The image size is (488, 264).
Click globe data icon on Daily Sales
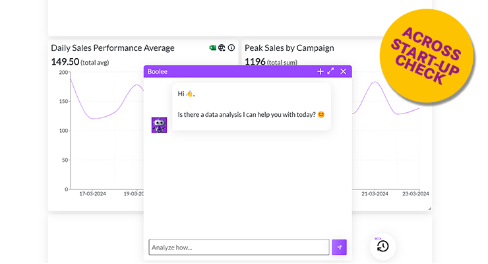pyautogui.click(x=222, y=48)
